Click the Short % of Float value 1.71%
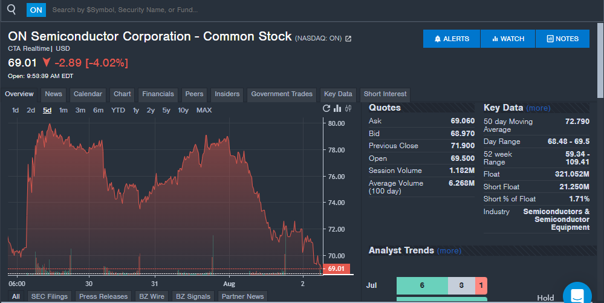This screenshot has height=303, width=604. pos(579,199)
